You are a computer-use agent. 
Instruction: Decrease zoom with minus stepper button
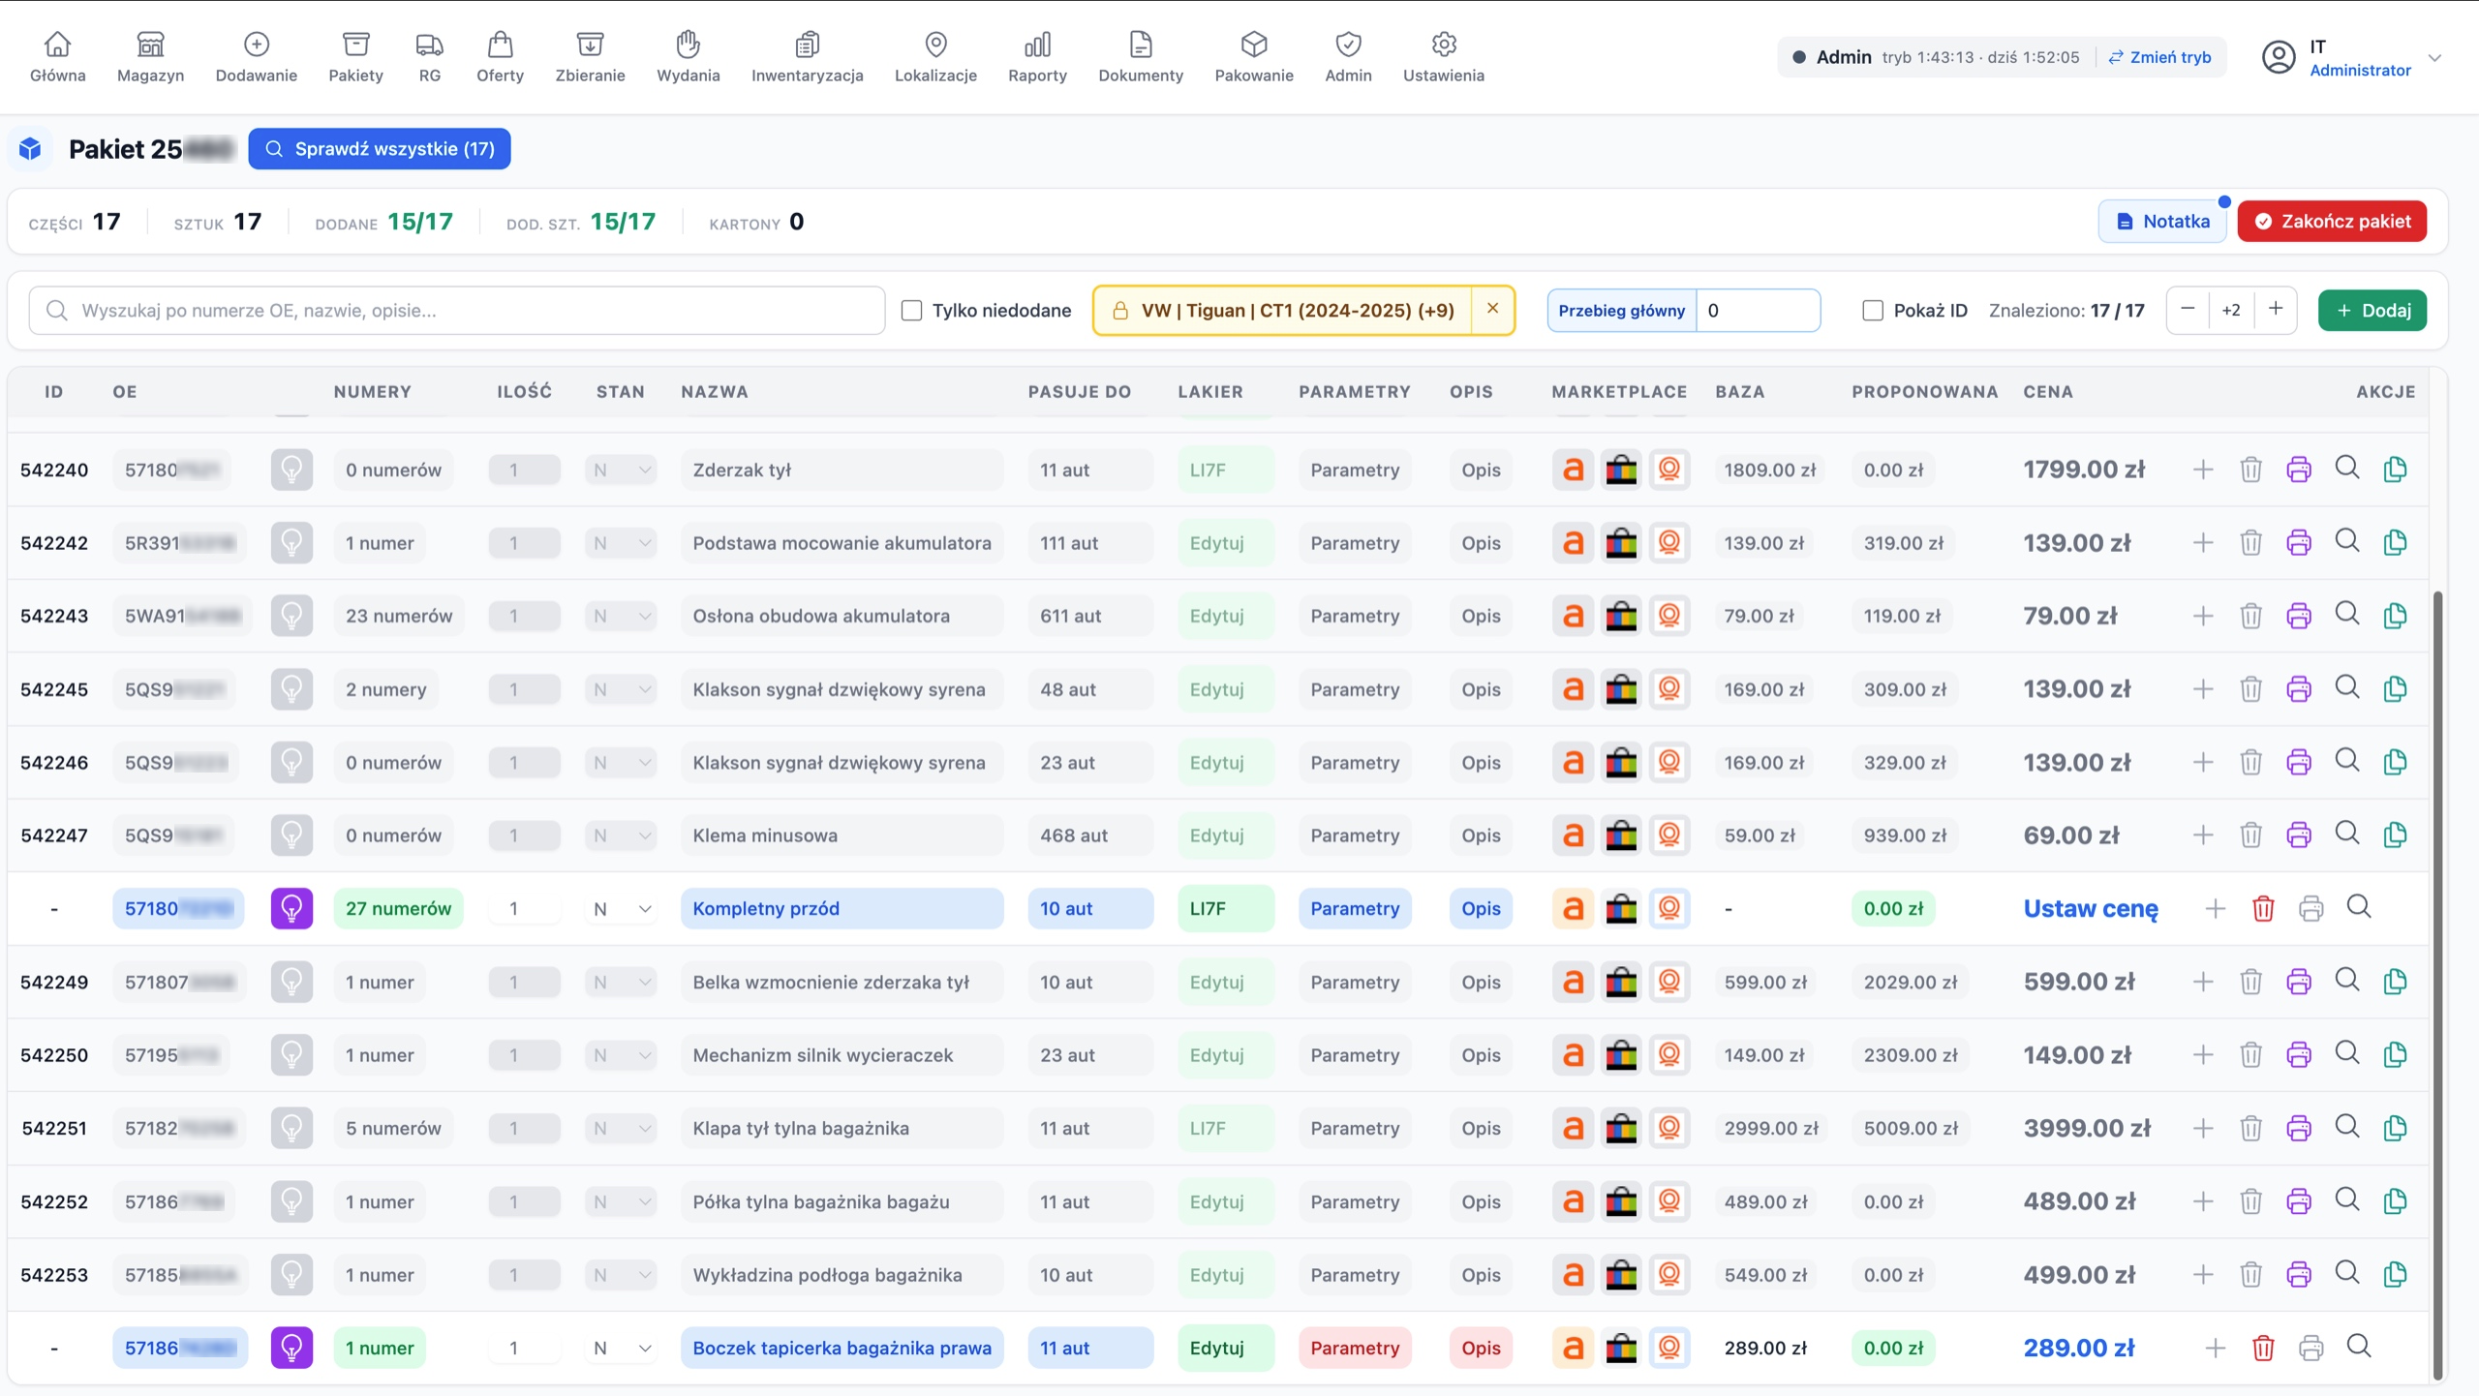tap(2188, 309)
